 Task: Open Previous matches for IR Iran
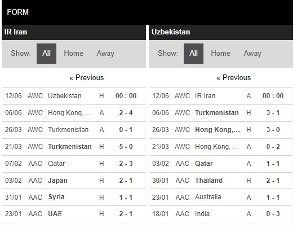(x=87, y=78)
